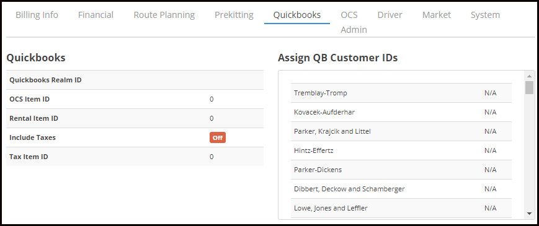Switch to the Financial tab
Viewport: 539px width, 226px height.
(x=96, y=15)
